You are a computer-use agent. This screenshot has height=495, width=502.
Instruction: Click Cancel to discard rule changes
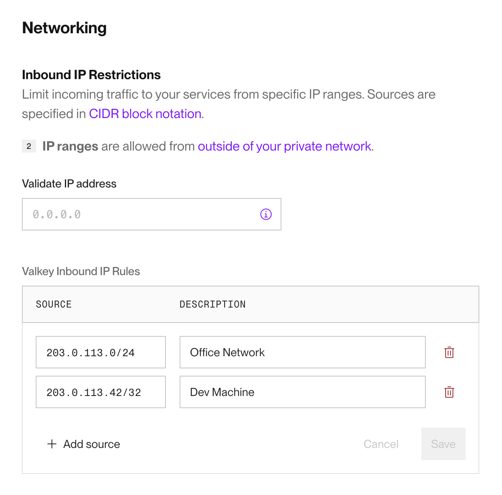381,444
